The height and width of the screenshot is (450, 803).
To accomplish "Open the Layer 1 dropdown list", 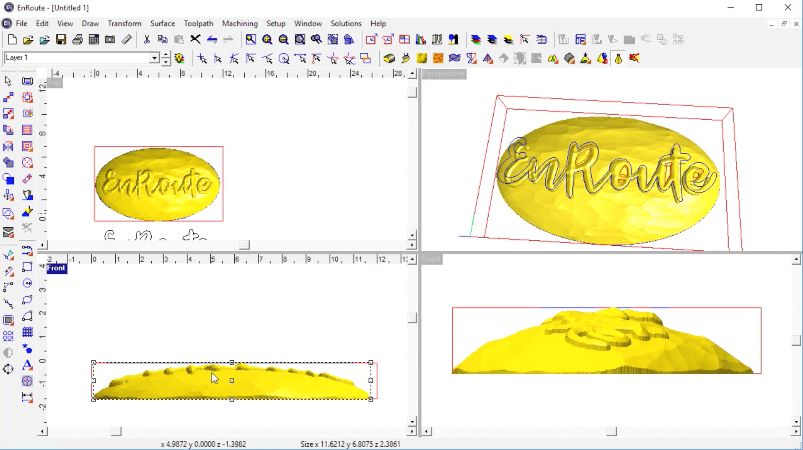I will point(154,58).
